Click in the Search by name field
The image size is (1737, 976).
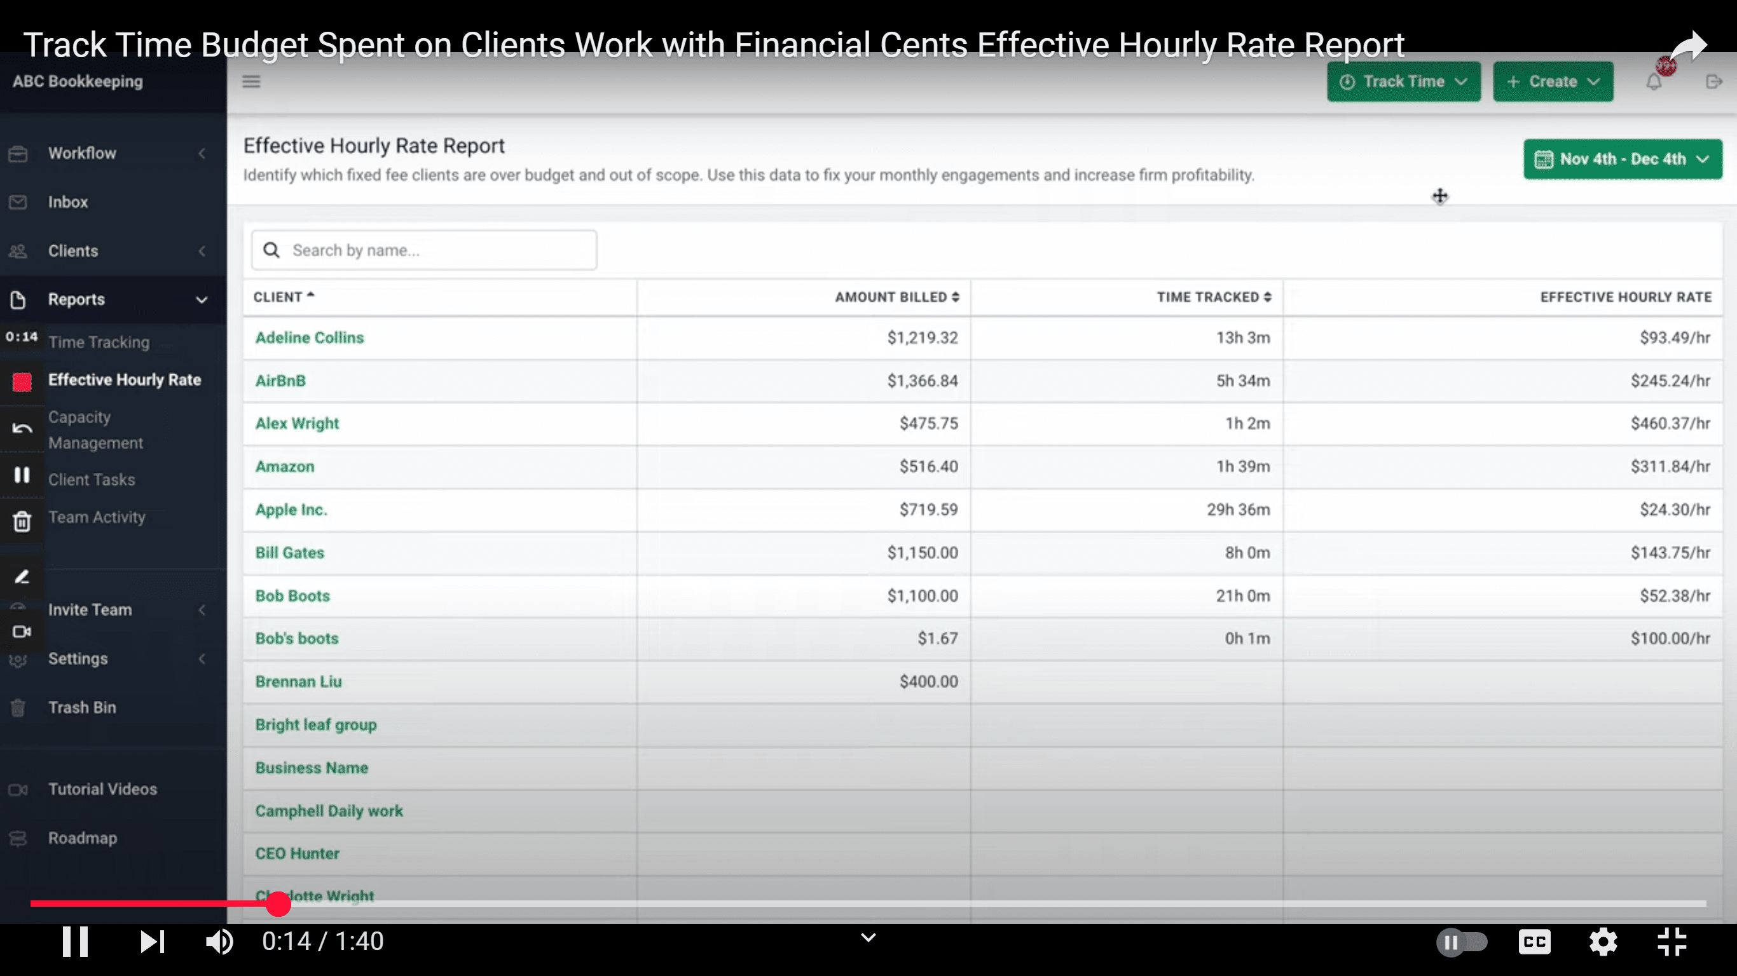[423, 250]
